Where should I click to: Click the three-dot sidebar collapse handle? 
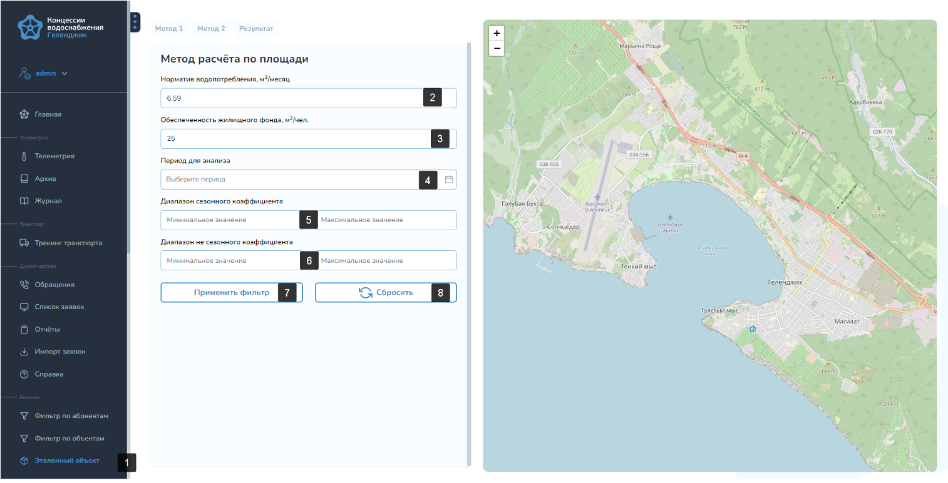pos(135,23)
